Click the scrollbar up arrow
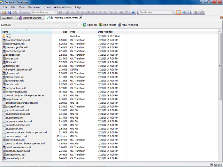The height and width of the screenshot is (167, 223). point(220,31)
